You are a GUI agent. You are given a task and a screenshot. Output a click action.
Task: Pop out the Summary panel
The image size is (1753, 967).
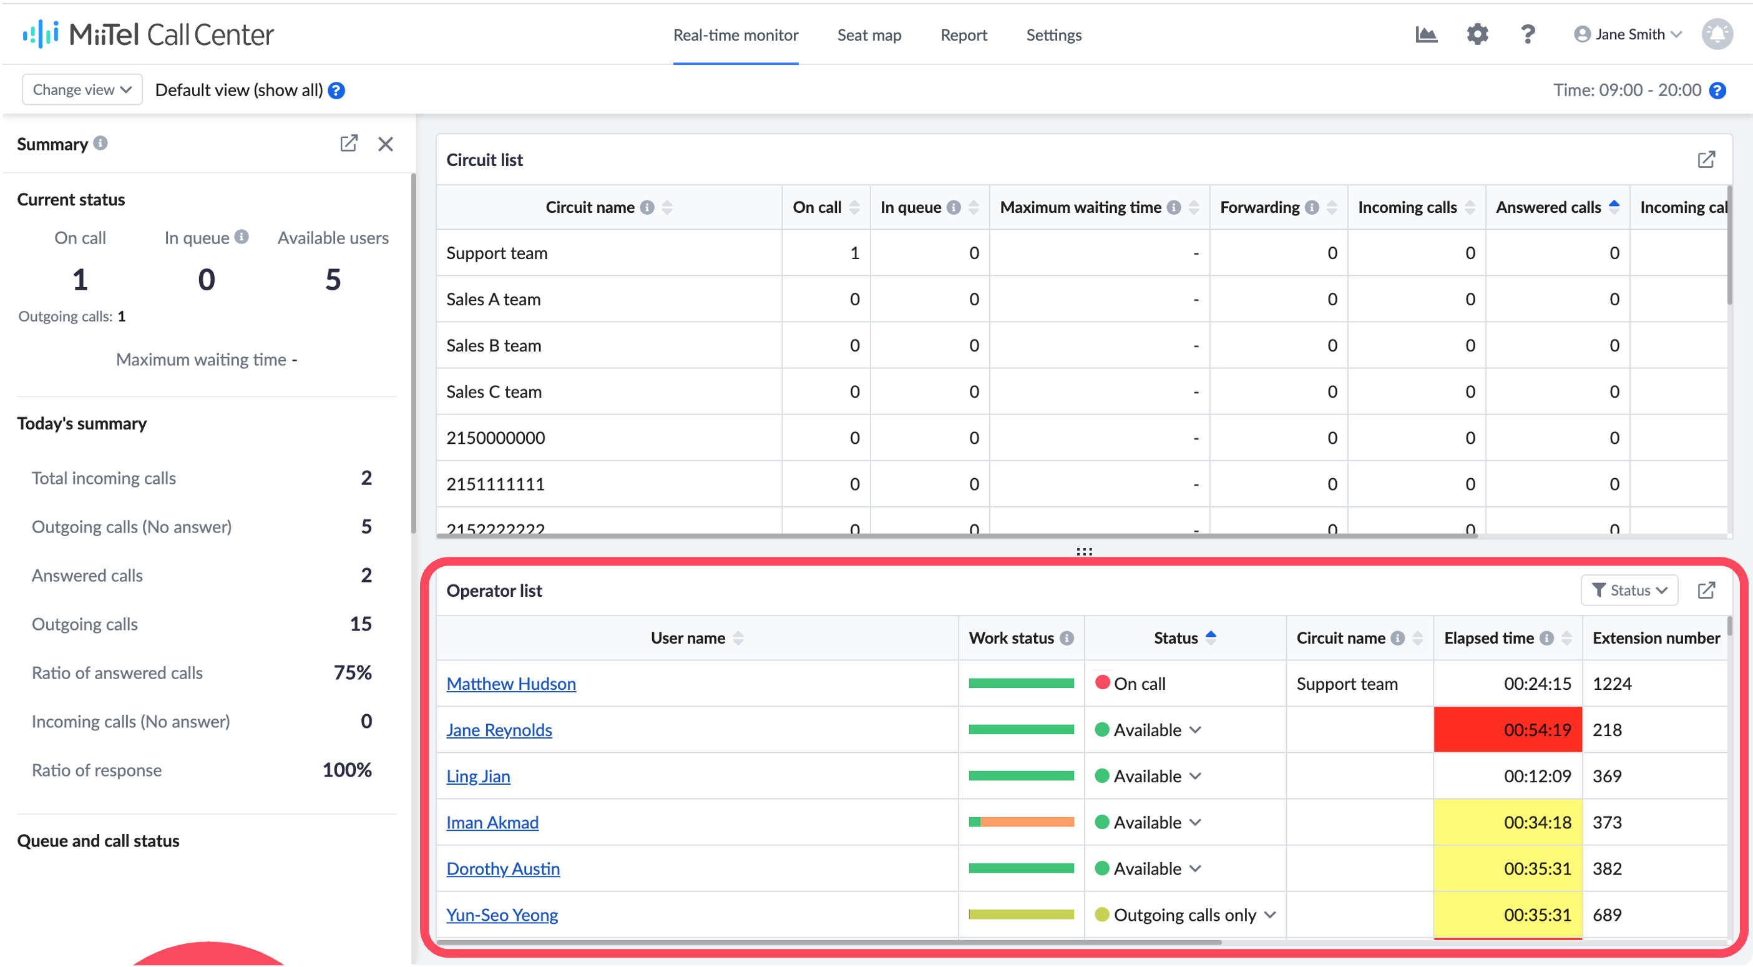point(348,144)
